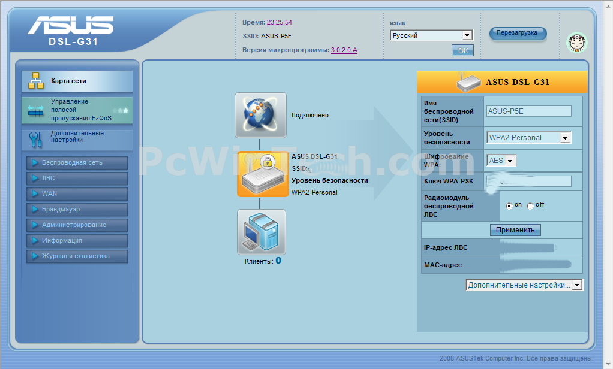Image resolution: width=613 pixels, height=369 pixels.
Task: Click SSID: ASUS-P5E text in header
Action: [x=267, y=36]
